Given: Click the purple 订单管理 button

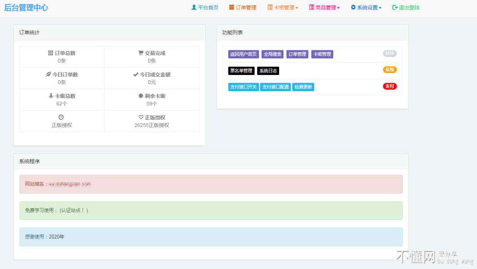Looking at the screenshot, I should point(297,54).
